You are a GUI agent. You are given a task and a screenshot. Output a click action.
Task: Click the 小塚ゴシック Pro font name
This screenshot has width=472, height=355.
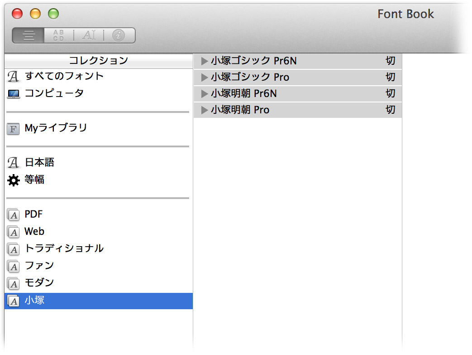click(250, 77)
